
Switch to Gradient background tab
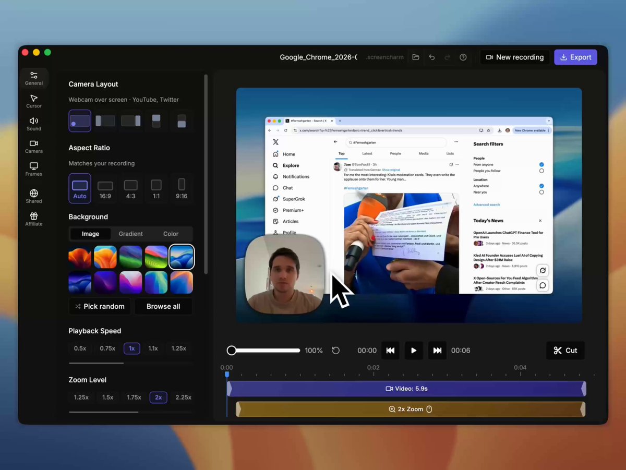point(131,234)
